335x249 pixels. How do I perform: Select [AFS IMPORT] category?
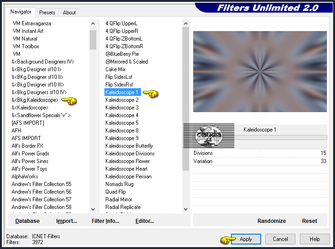[x=28, y=123]
